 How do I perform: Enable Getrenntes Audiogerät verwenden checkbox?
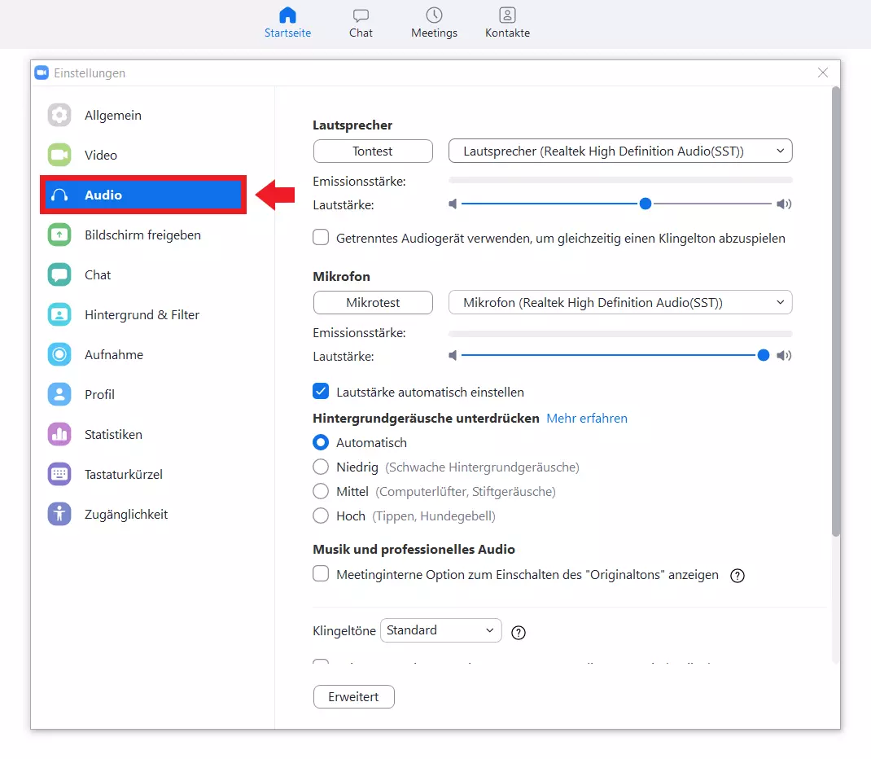click(321, 238)
